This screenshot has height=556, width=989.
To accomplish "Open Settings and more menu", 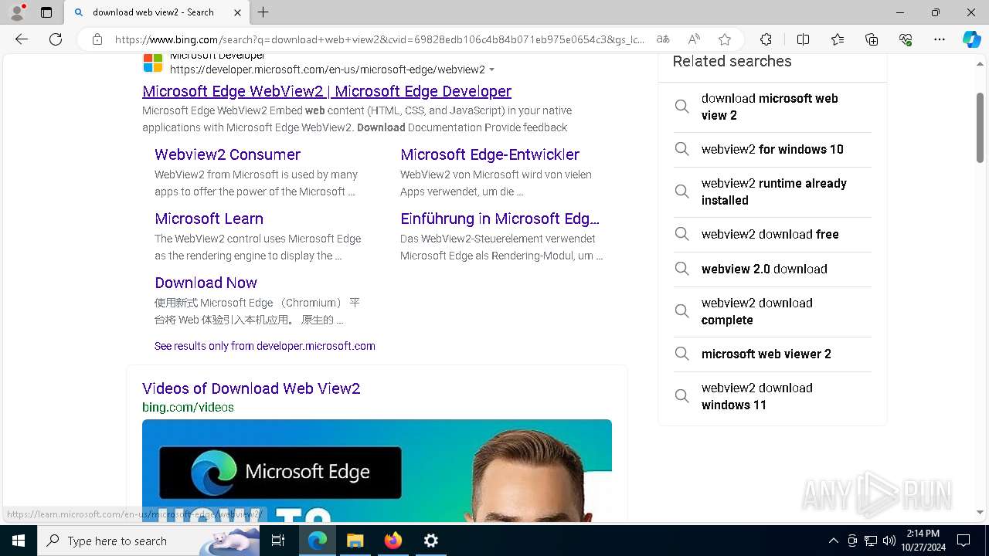I will (x=940, y=39).
